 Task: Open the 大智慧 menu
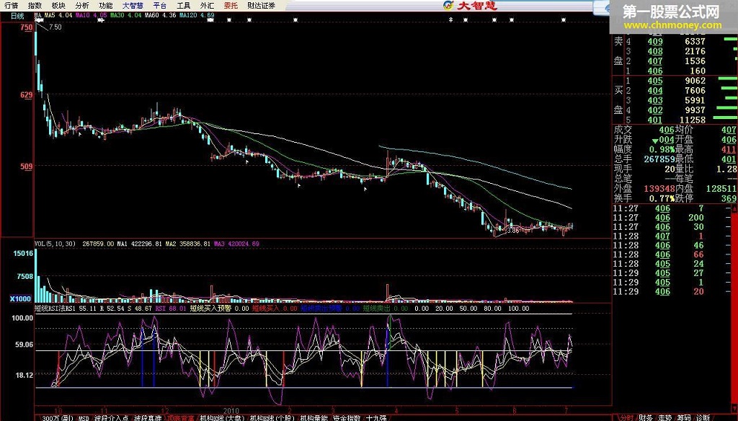133,5
